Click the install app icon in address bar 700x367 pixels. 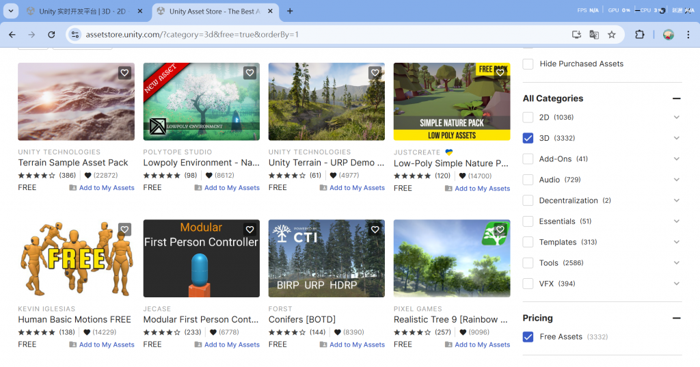pyautogui.click(x=576, y=34)
